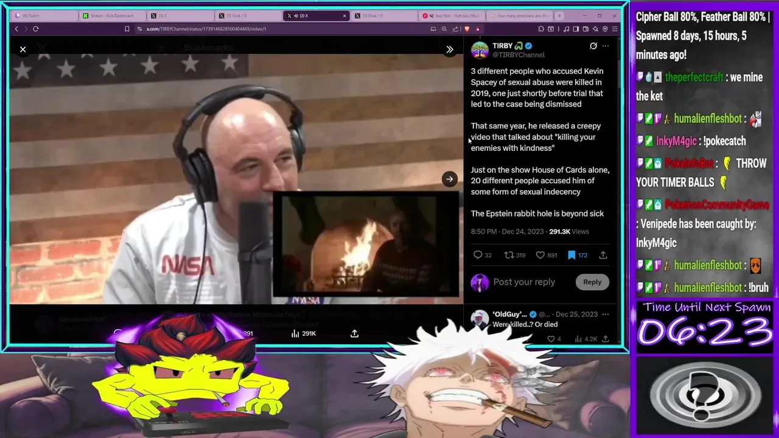This screenshot has height=438, width=779.
Task: Open Brave VPN shield icon in toolbar
Action: pyautogui.click(x=605, y=29)
